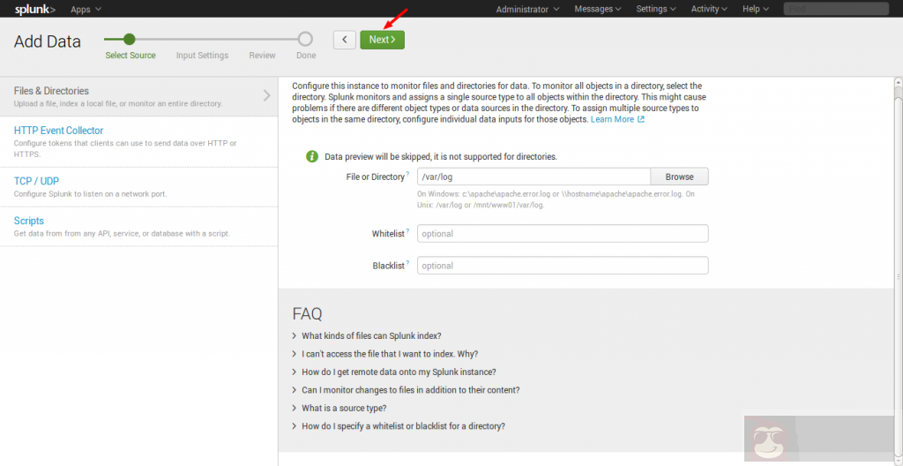Click the external link icon after Learn More

tap(641, 119)
